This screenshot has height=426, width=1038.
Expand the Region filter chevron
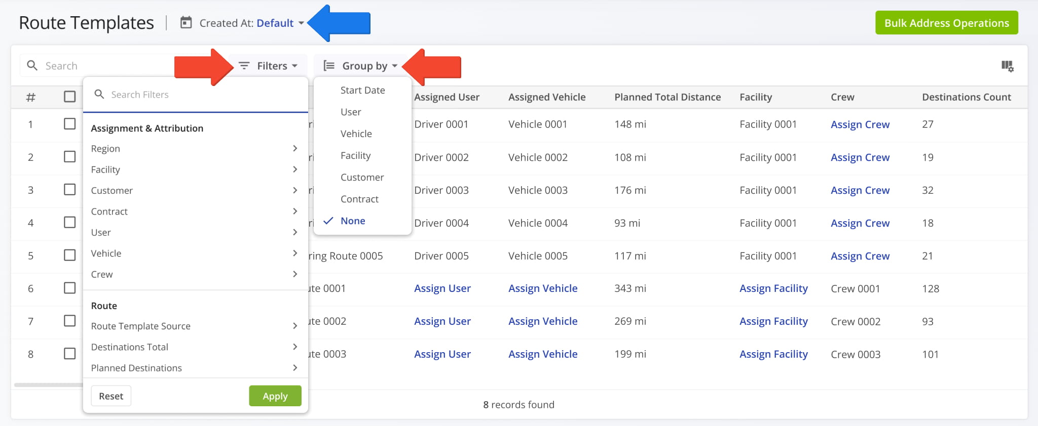pos(295,148)
